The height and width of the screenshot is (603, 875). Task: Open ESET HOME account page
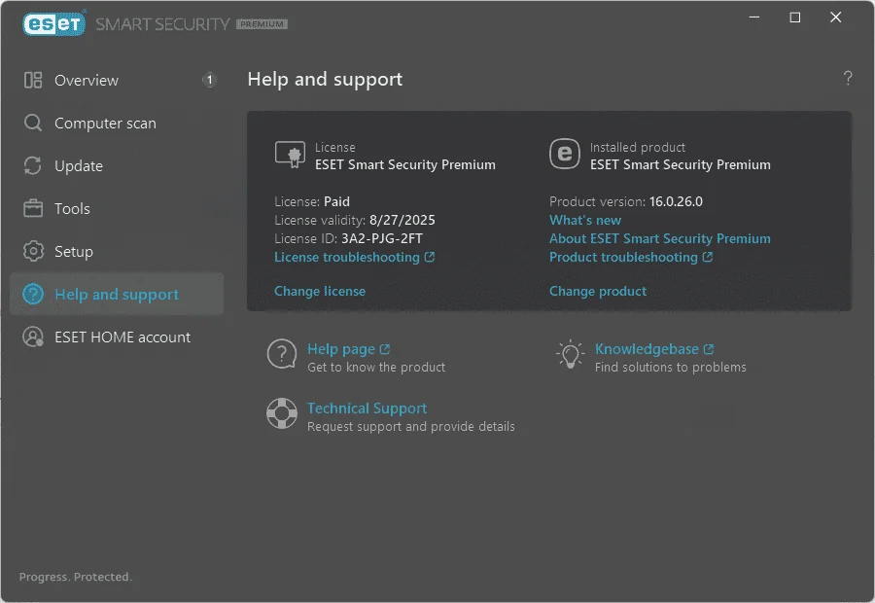pos(117,337)
